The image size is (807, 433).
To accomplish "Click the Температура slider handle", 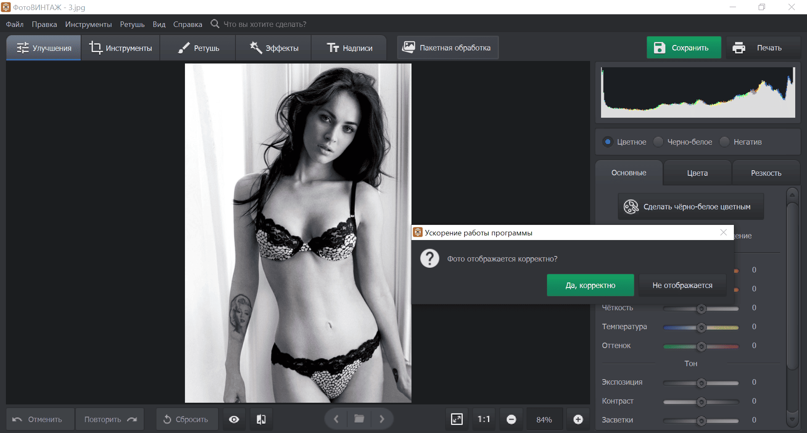I will 701,327.
